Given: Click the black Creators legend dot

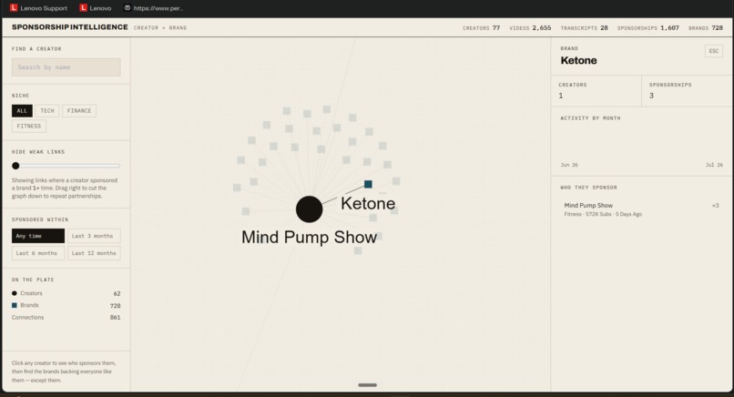Looking at the screenshot, I should (x=15, y=293).
